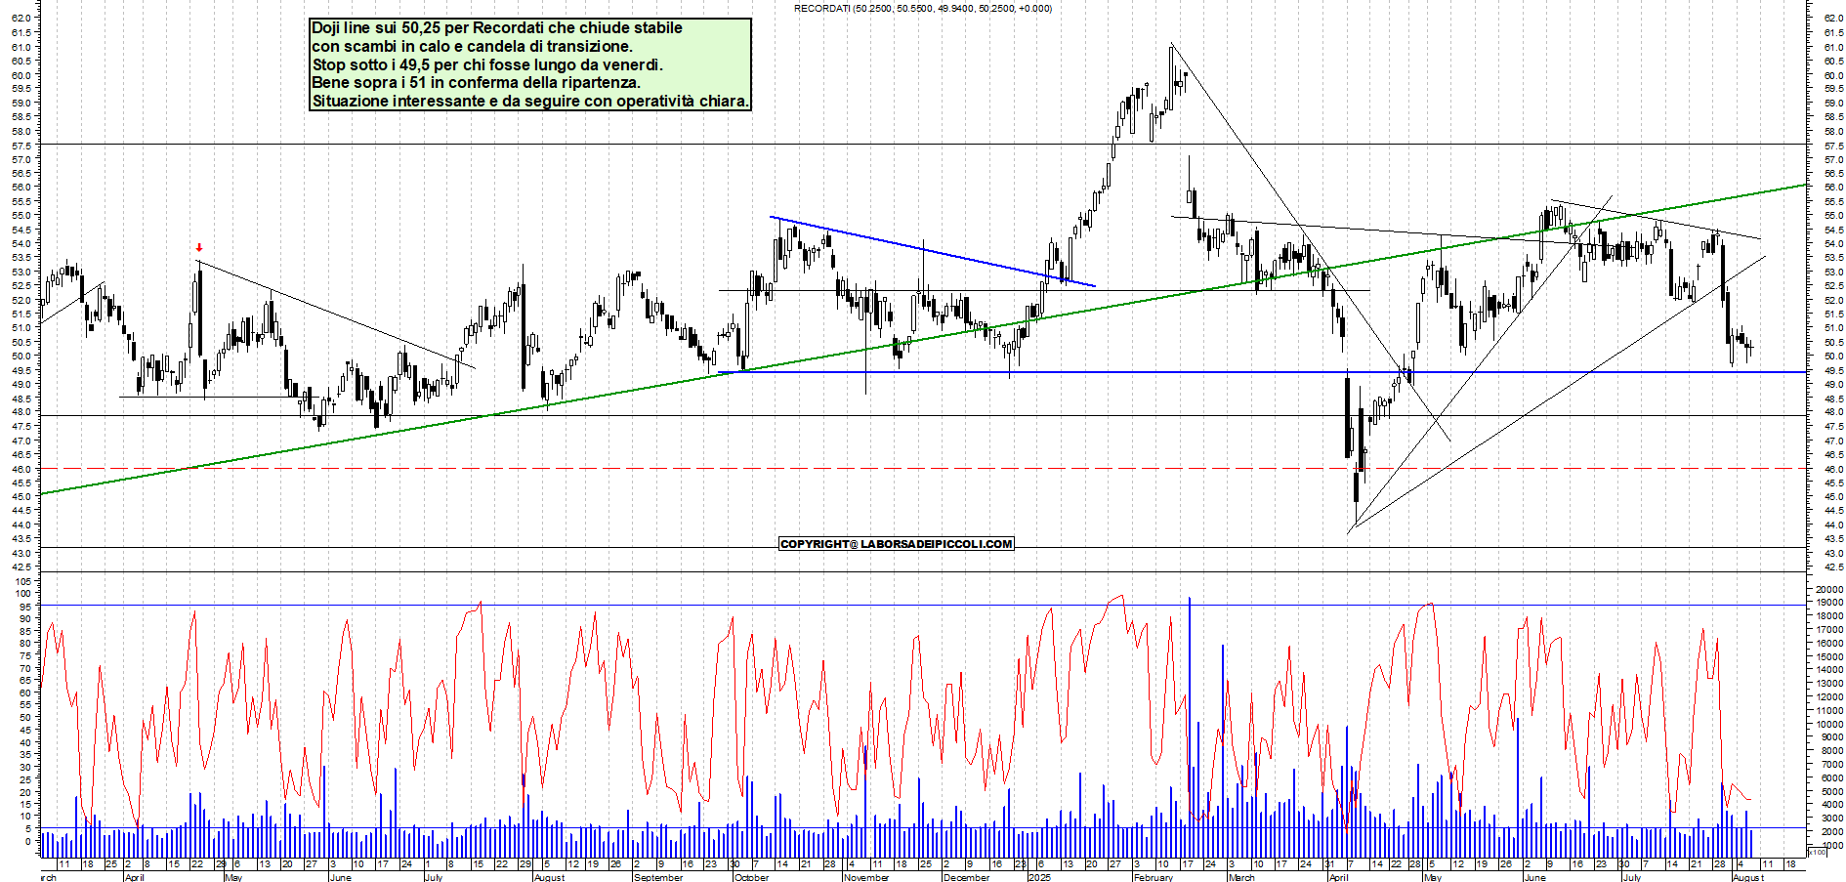Click the 20000 volume axis value
1846x882 pixels.
(x=1828, y=590)
